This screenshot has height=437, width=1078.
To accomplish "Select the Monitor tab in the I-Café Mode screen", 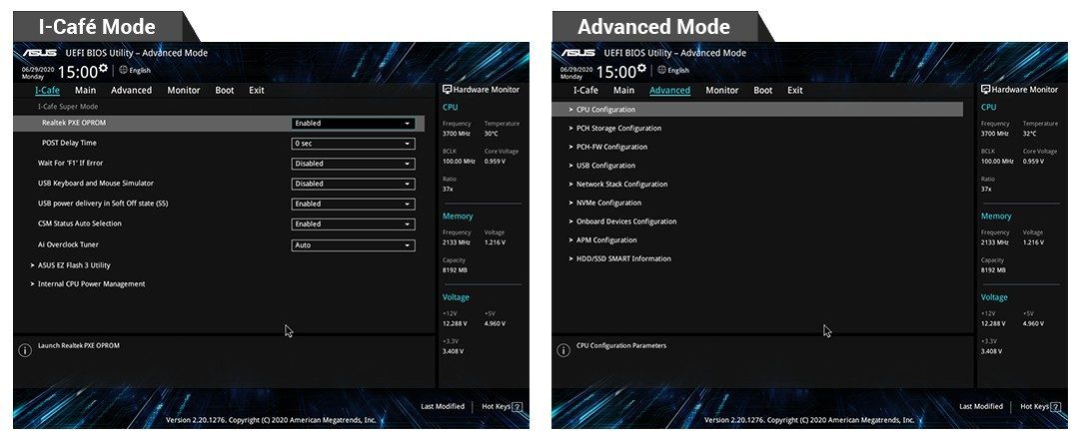I will (x=184, y=90).
